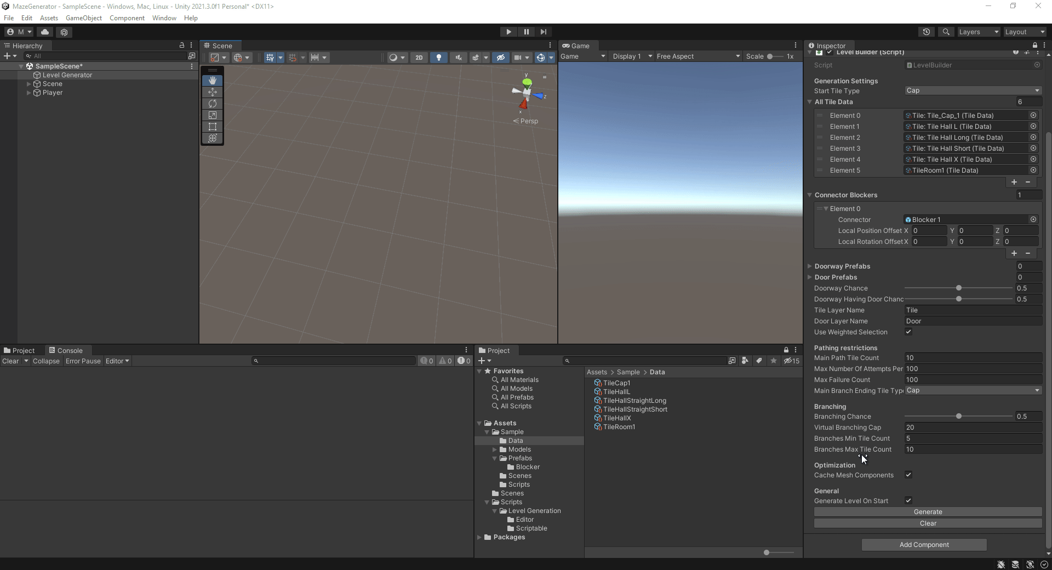1052x570 pixels.
Task: Click favorite star filter in Project
Action: point(774,361)
